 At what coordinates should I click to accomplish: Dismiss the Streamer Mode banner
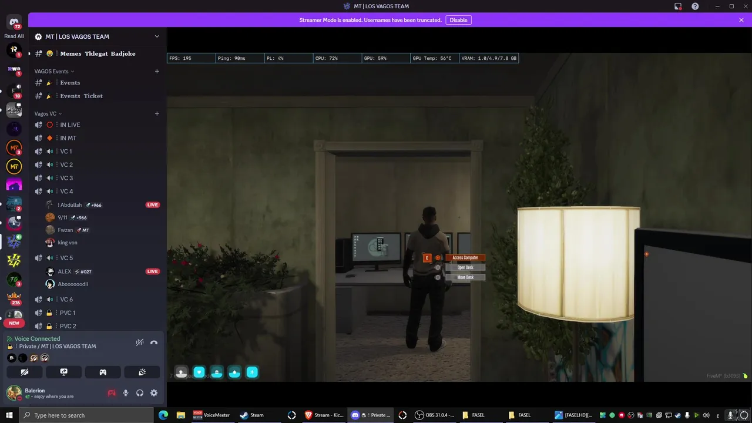(741, 20)
